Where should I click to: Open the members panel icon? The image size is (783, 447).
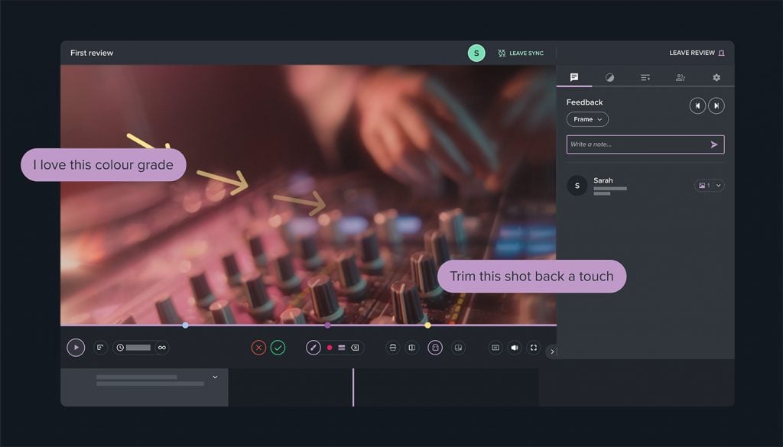pos(680,77)
